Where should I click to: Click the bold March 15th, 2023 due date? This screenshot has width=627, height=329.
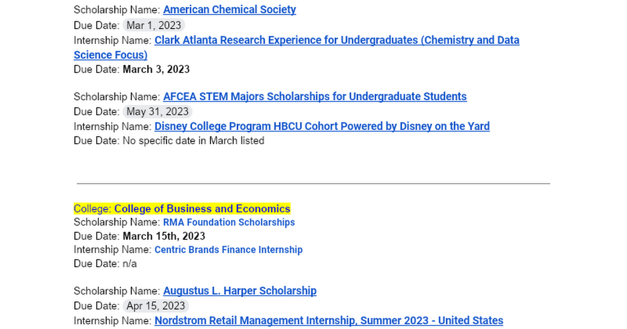click(x=164, y=236)
